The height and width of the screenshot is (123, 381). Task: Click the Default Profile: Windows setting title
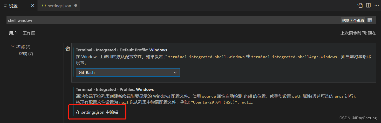coord(121,50)
